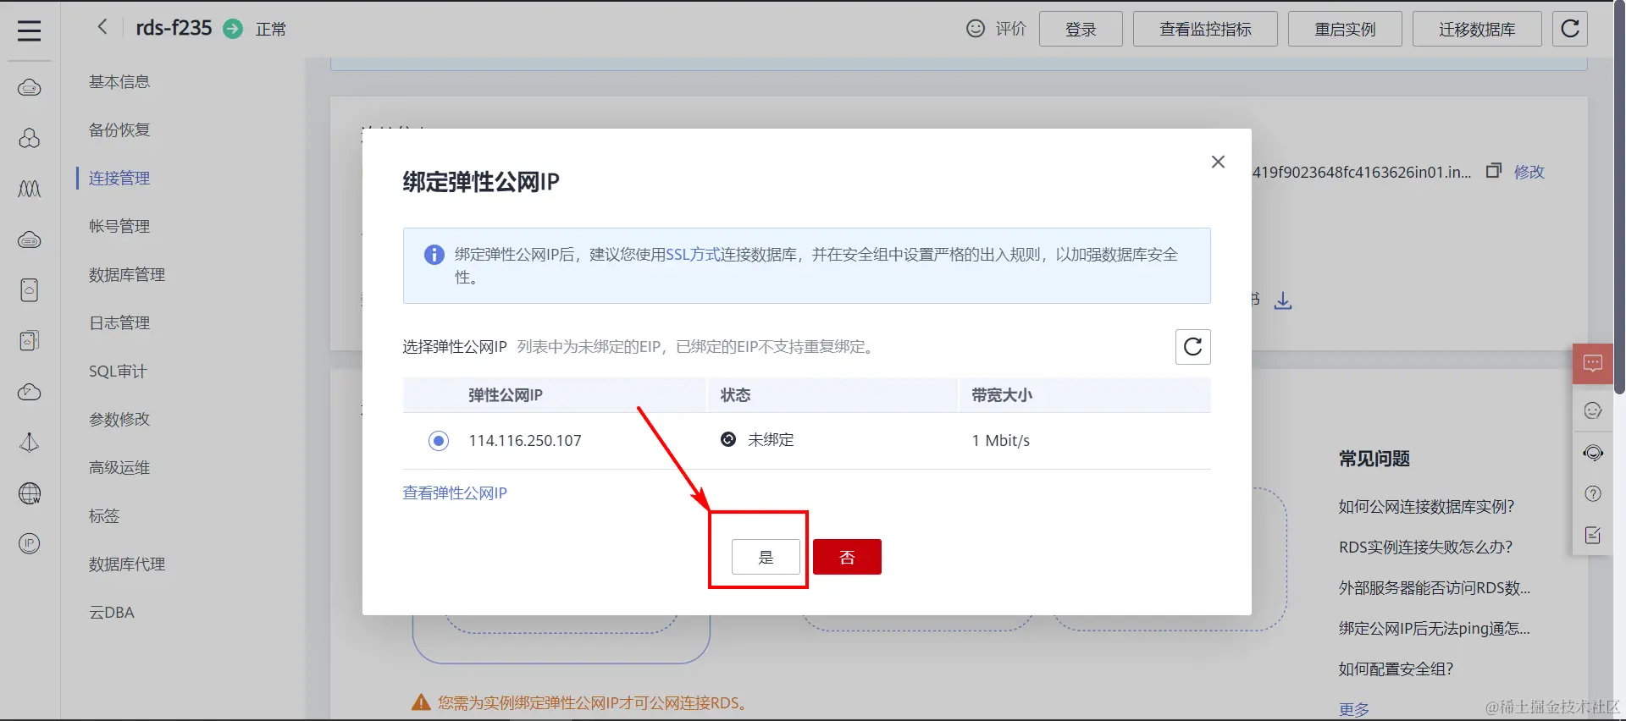1626x721 pixels.
Task: Open 参数修改 in the side menu
Action: click(119, 420)
